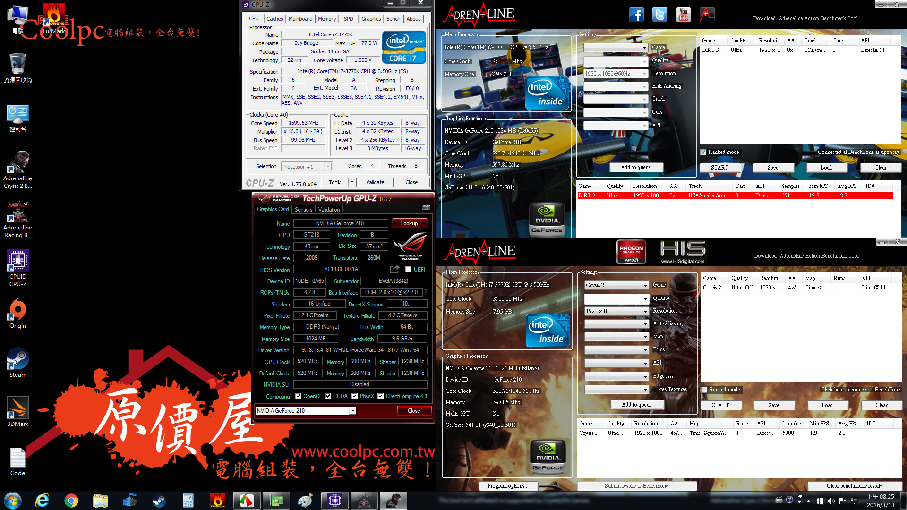
Task: Open the 3DMark desktop shortcut
Action: point(18,412)
